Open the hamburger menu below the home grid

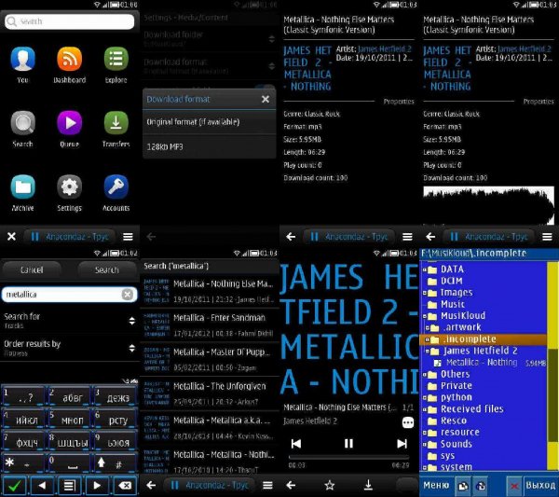tap(128, 237)
